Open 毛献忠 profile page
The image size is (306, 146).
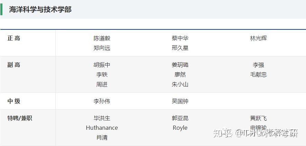258,75
